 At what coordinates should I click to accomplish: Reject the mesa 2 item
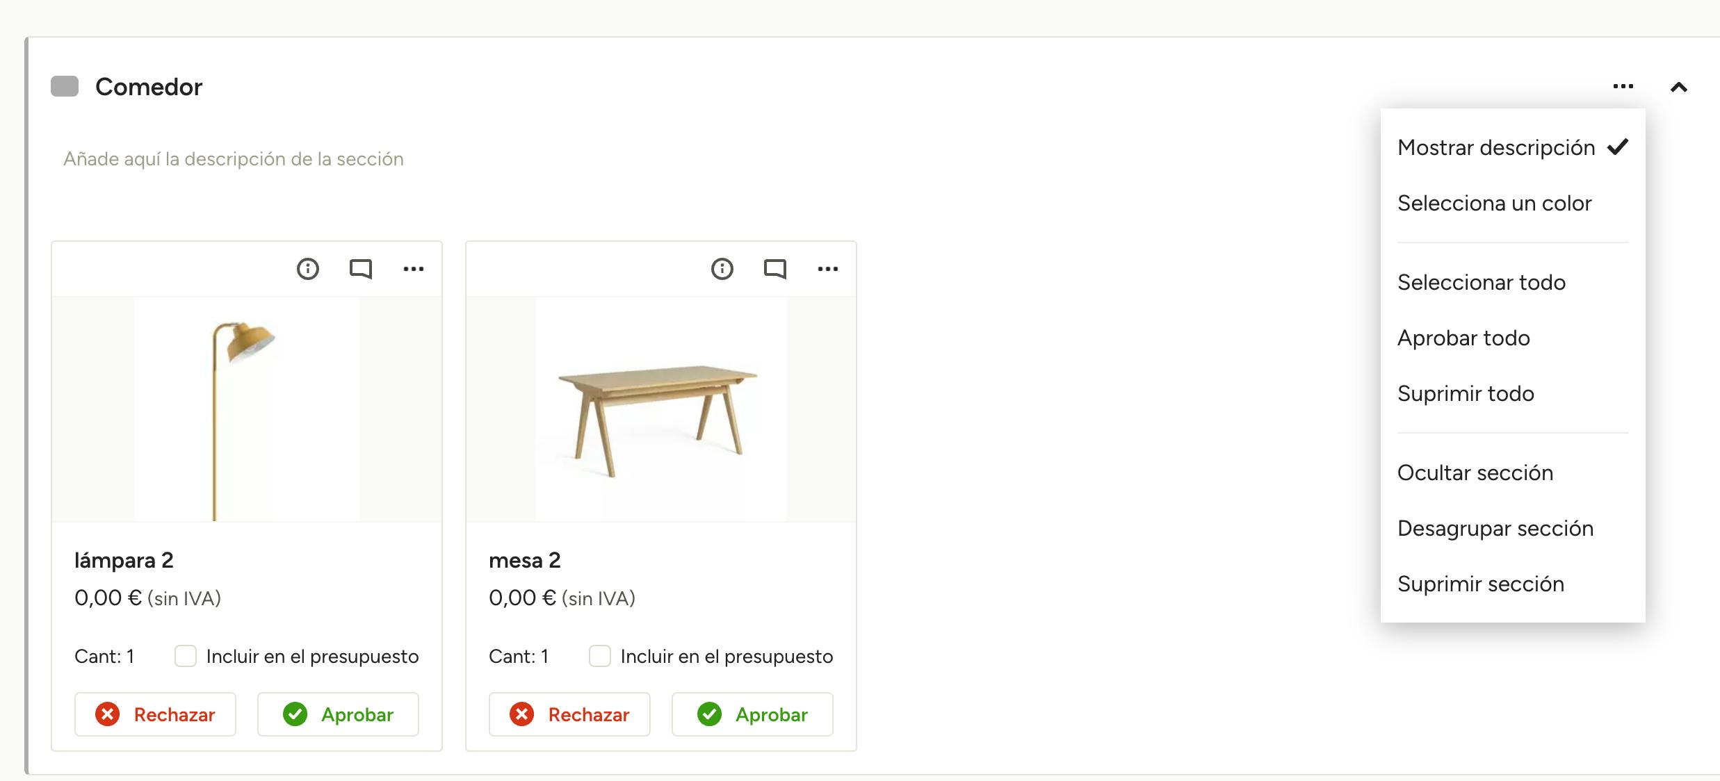coord(569,714)
